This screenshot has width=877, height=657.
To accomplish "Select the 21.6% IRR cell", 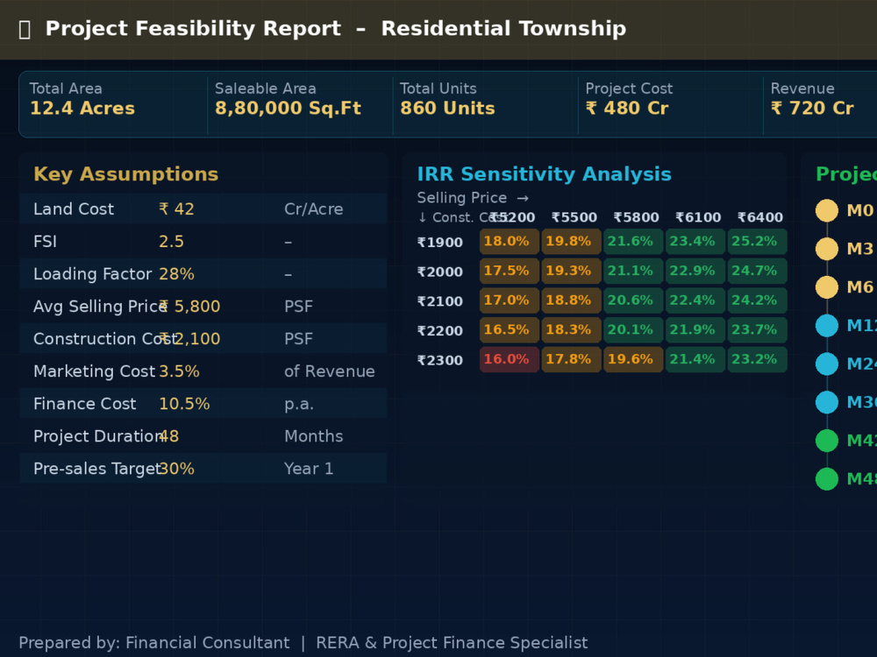I will click(x=634, y=242).
